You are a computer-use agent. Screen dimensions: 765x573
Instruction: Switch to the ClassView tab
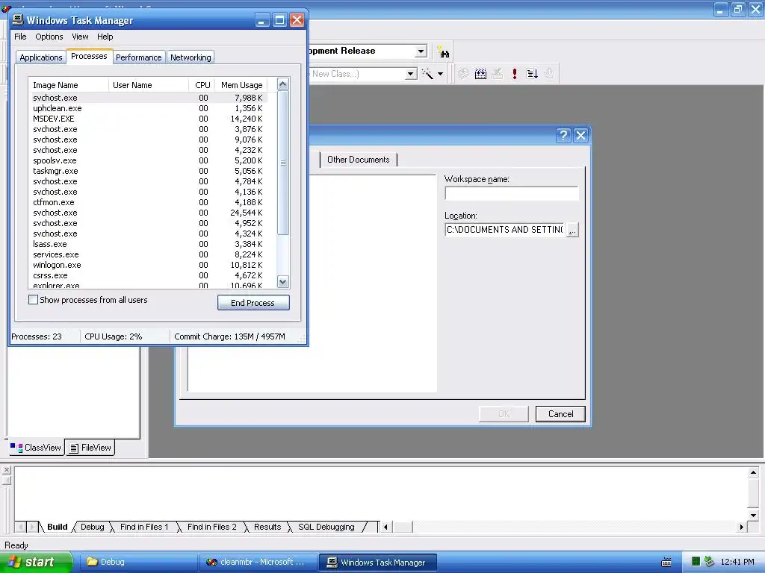(x=36, y=448)
